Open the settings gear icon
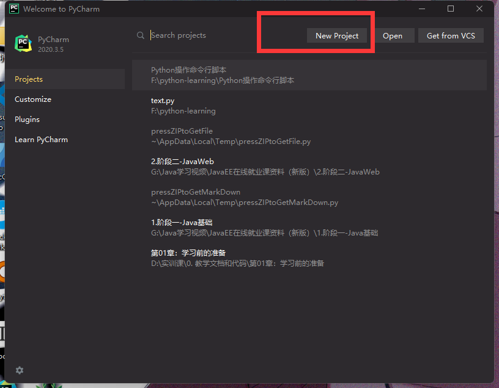 click(20, 370)
